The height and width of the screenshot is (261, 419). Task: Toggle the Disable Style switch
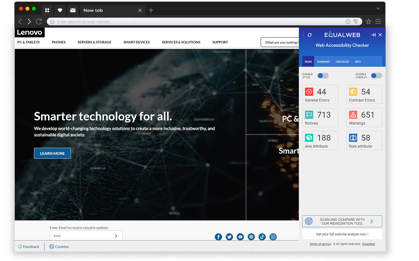coord(323,76)
